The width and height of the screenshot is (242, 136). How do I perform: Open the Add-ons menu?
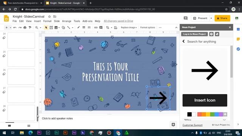pos(87,21)
